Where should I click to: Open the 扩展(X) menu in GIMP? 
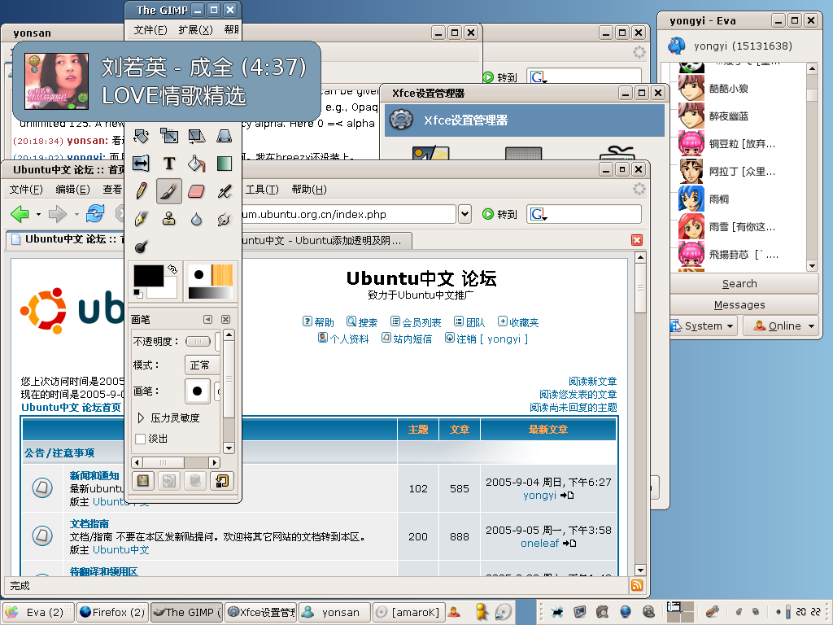coord(195,30)
